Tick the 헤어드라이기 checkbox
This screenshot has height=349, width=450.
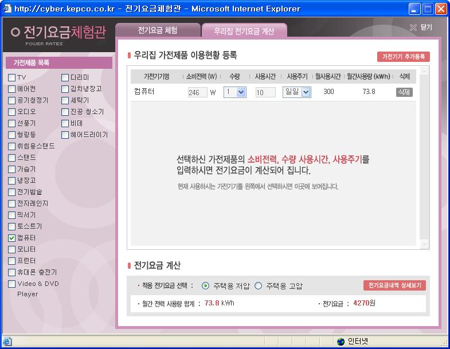tap(65, 135)
